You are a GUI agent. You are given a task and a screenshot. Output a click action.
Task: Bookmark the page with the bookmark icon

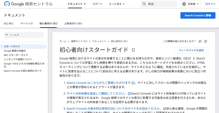point(133,50)
